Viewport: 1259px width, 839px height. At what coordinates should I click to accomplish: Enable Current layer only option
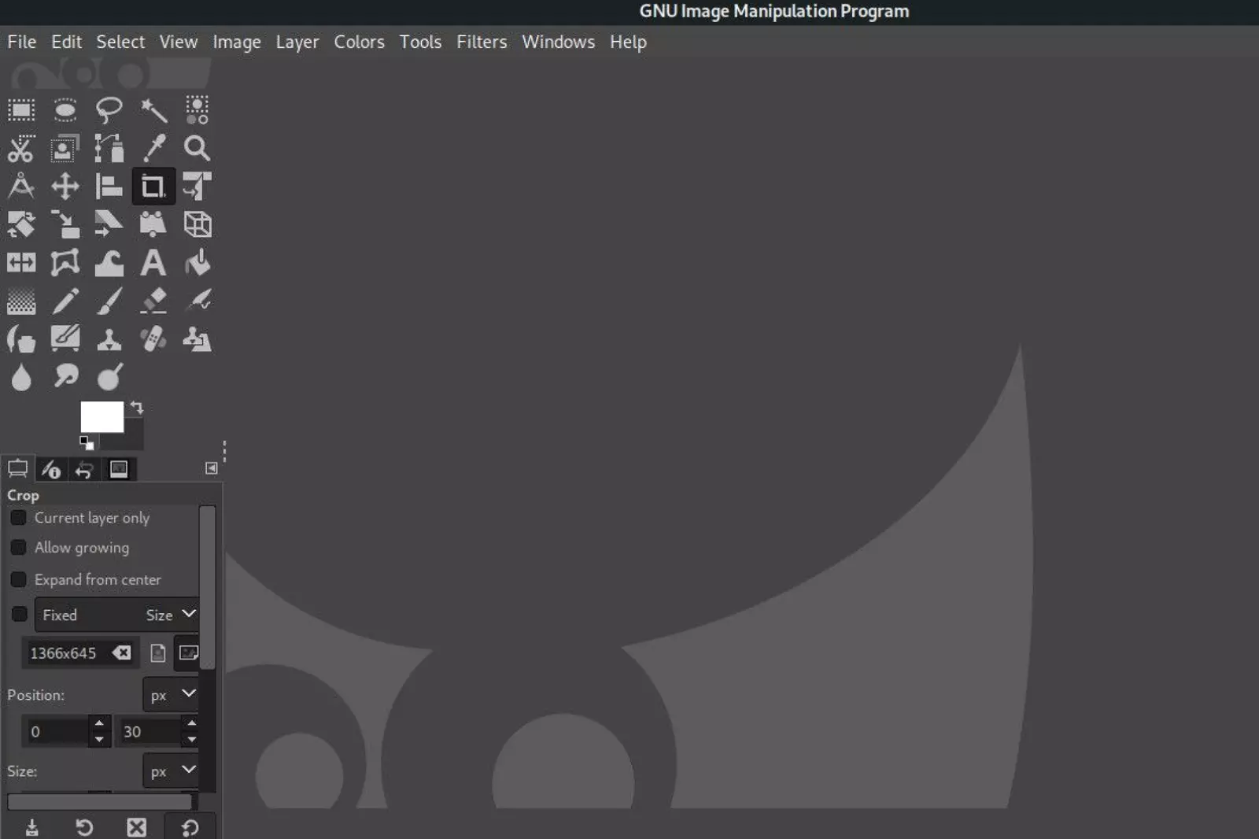tap(18, 517)
